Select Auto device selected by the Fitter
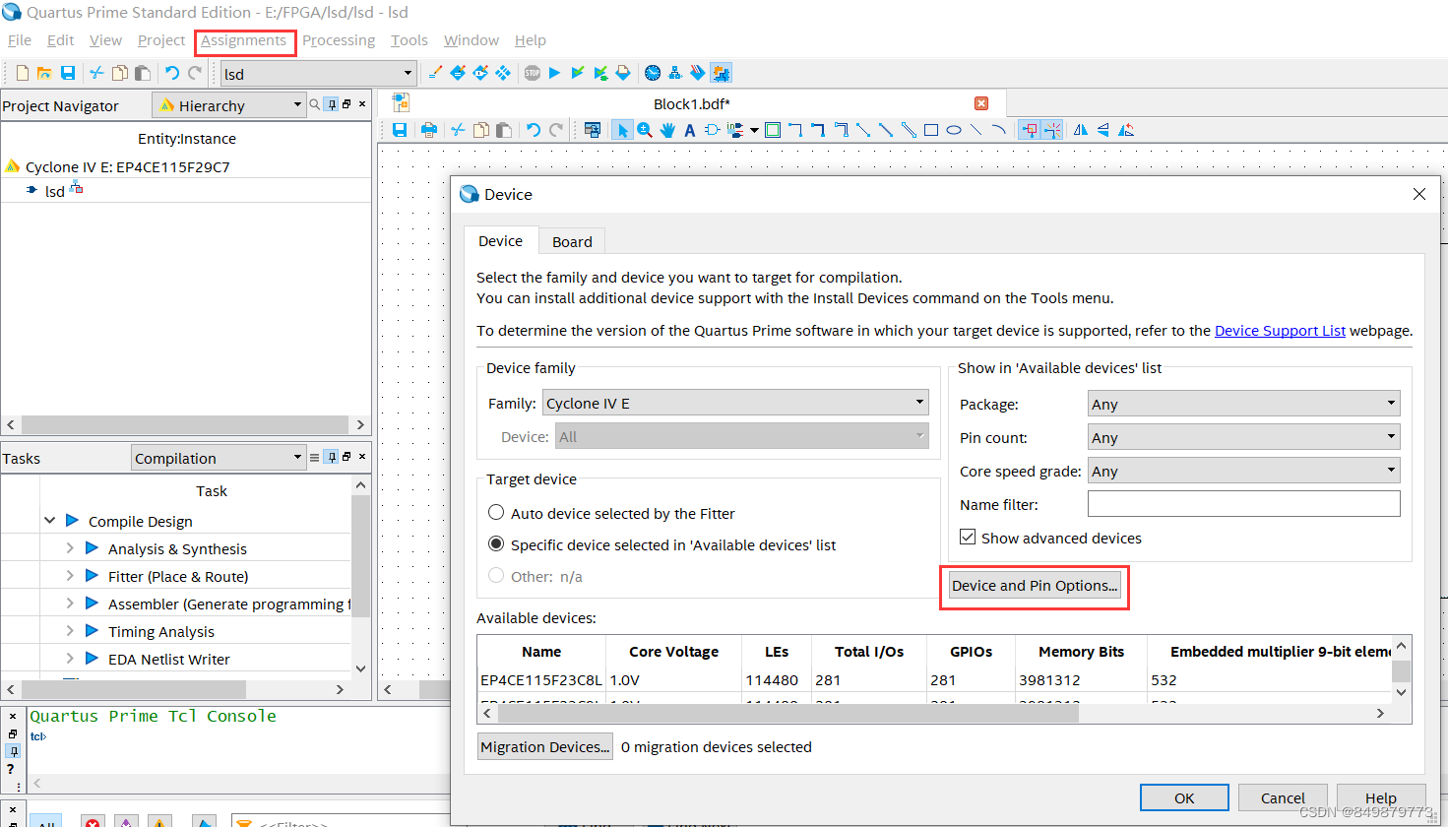Image resolution: width=1448 pixels, height=827 pixels. pyautogui.click(x=496, y=513)
